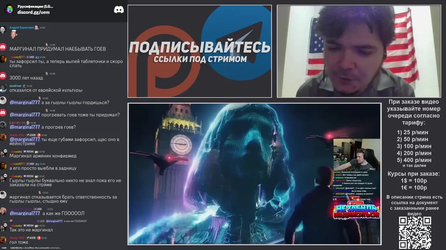Click red Discord avatar beside '3000 лет назад'

[x=3, y=75]
